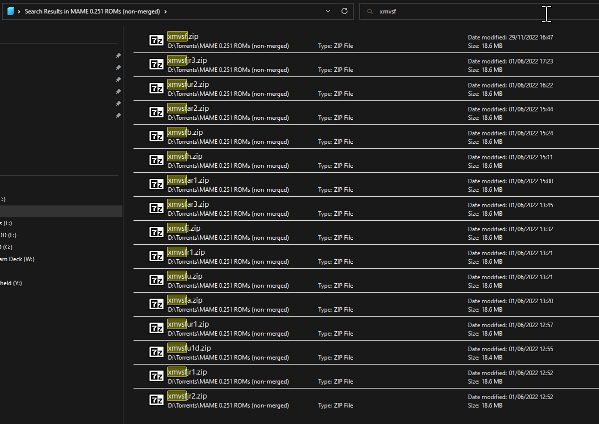Click the 7z icon of xmvsfjr2.zip
The image size is (599, 424).
[156, 401]
